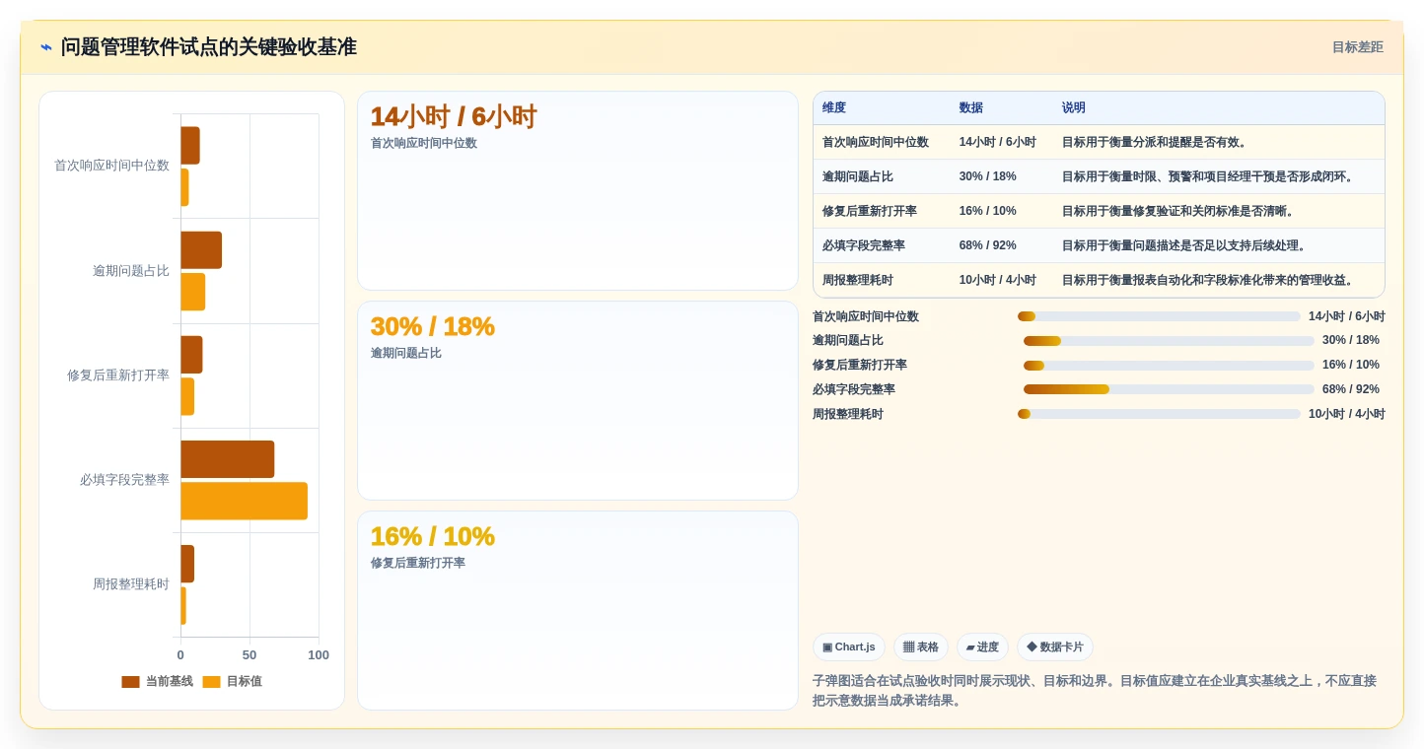Open the 30% / 18% data card
Screen dimensions: 1424x749
point(577,400)
